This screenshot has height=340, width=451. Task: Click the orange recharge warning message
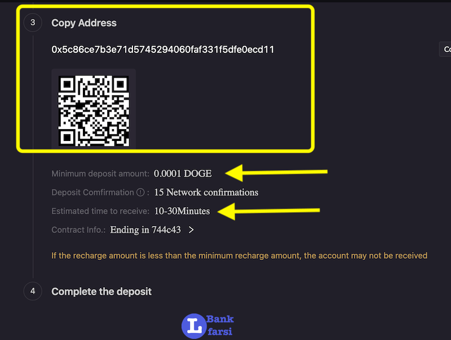click(x=239, y=256)
